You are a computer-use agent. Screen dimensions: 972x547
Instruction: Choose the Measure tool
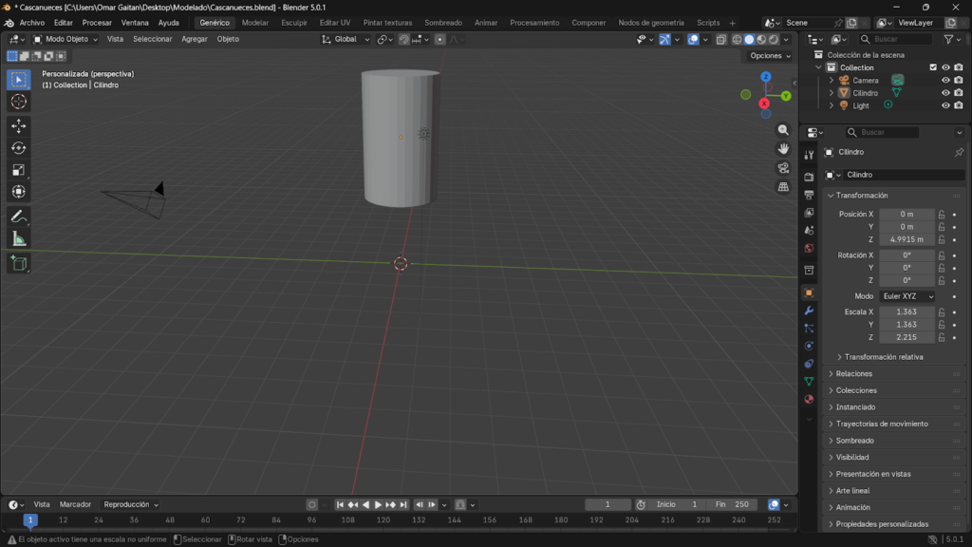tap(19, 239)
